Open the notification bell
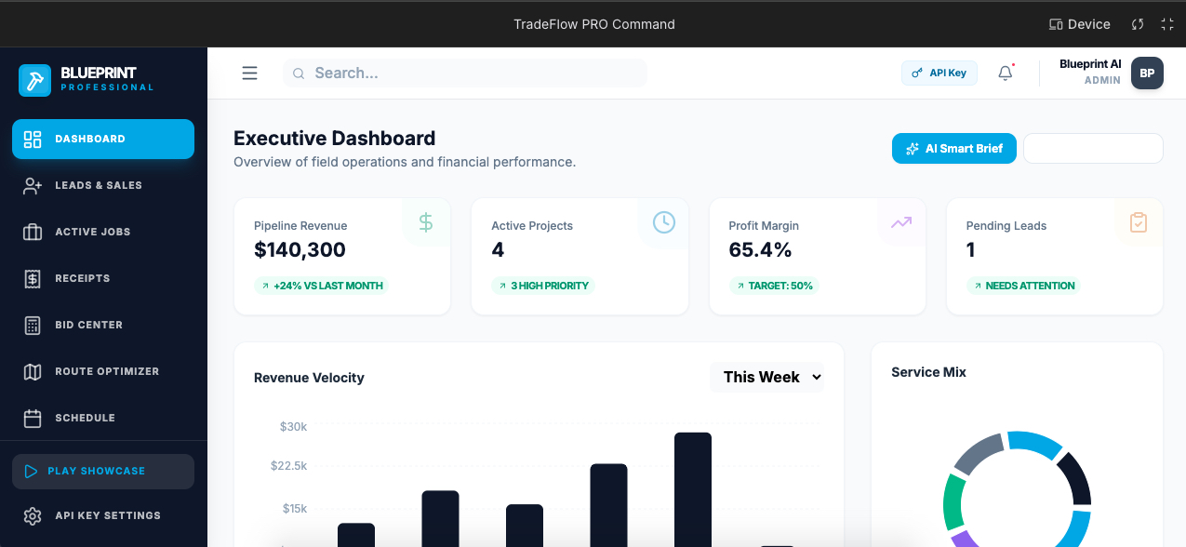Image resolution: width=1186 pixels, height=547 pixels. (x=1005, y=72)
